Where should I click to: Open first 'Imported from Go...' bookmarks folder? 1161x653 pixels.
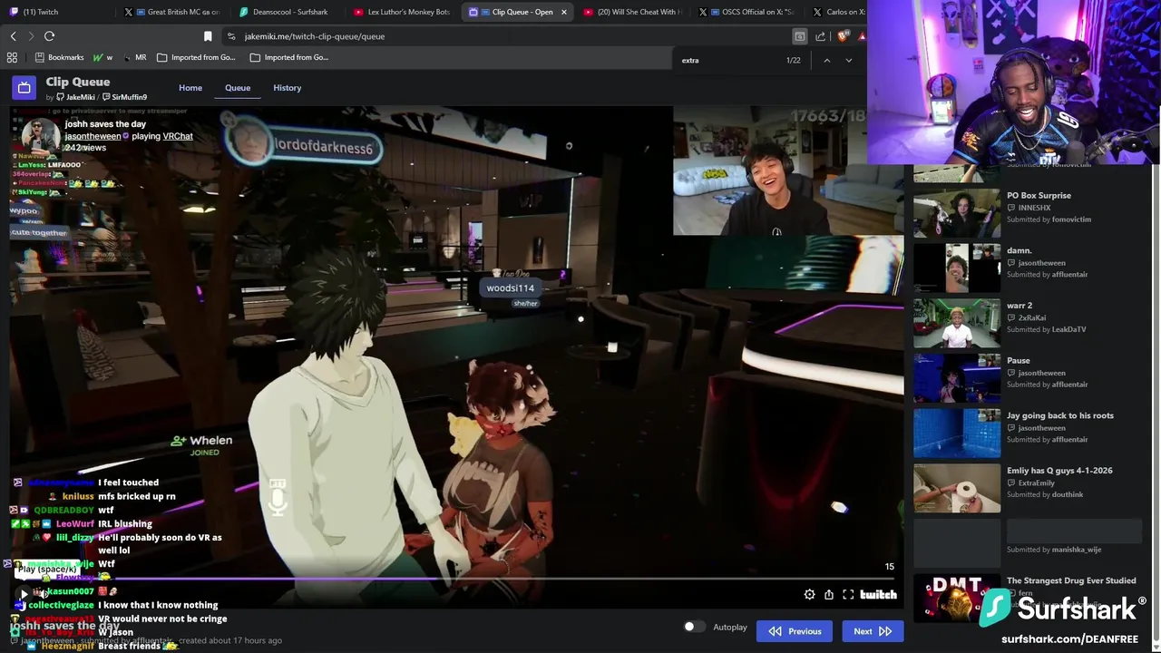[196, 57]
